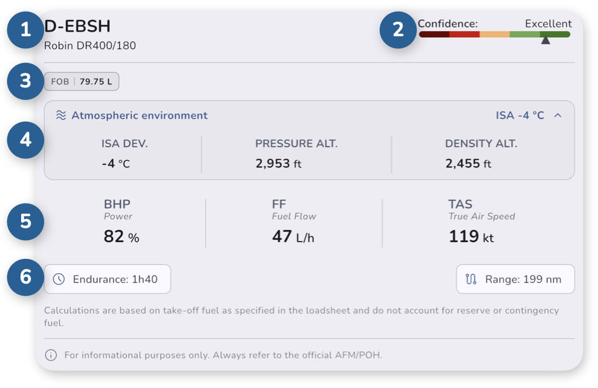The height and width of the screenshot is (388, 598).
Task: Click the route icon in Range box
Action: [x=471, y=279]
